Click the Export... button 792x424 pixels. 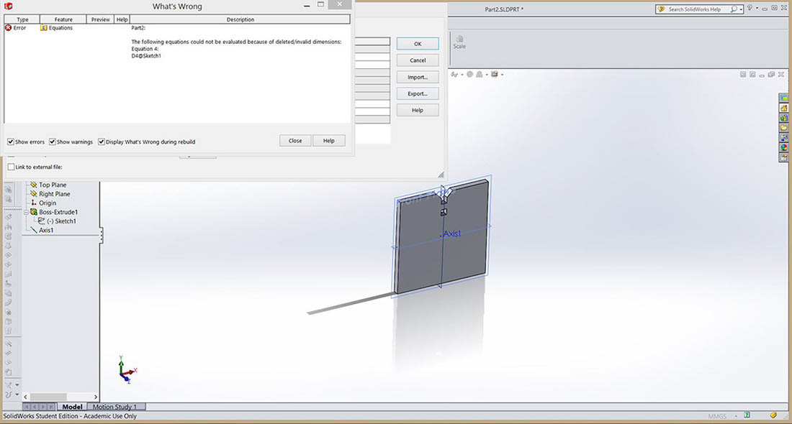tap(417, 93)
